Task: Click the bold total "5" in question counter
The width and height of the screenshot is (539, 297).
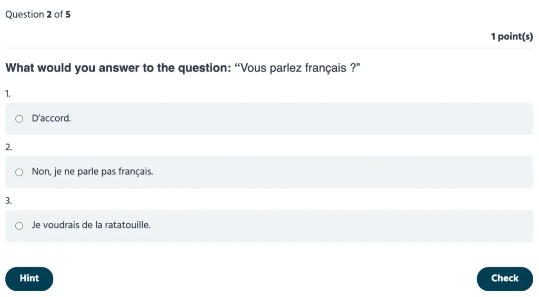Action: point(68,15)
